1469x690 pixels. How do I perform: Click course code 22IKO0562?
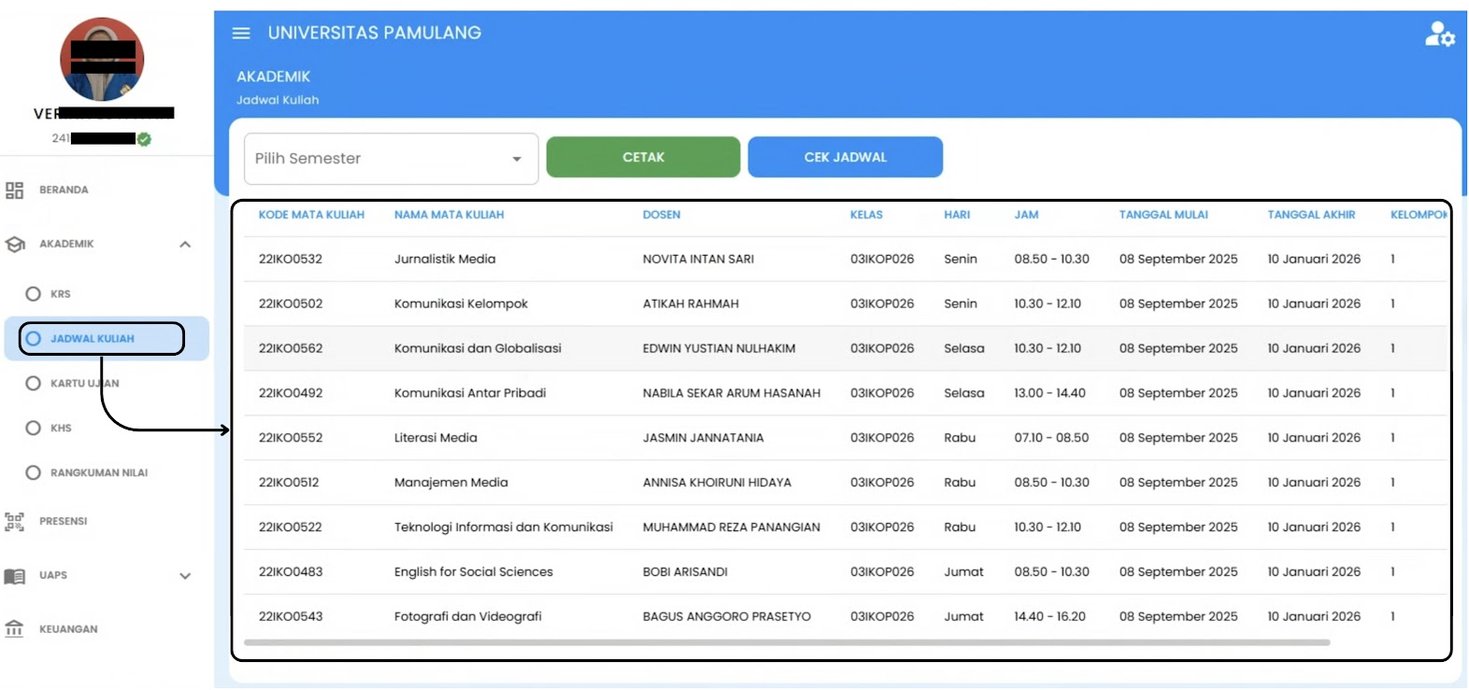[291, 349]
